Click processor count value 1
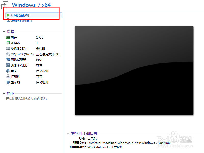This screenshot has width=204, height=153. 37,43
